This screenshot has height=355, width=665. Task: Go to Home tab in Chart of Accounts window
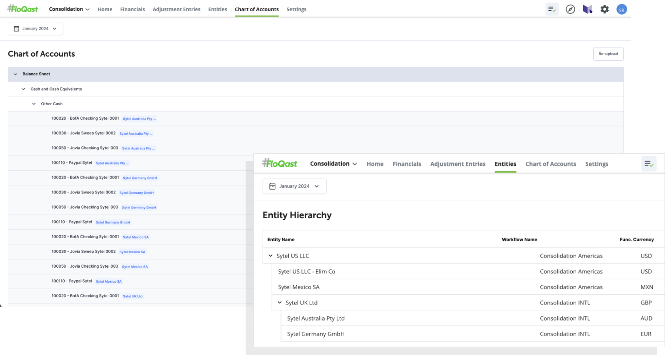point(105,9)
